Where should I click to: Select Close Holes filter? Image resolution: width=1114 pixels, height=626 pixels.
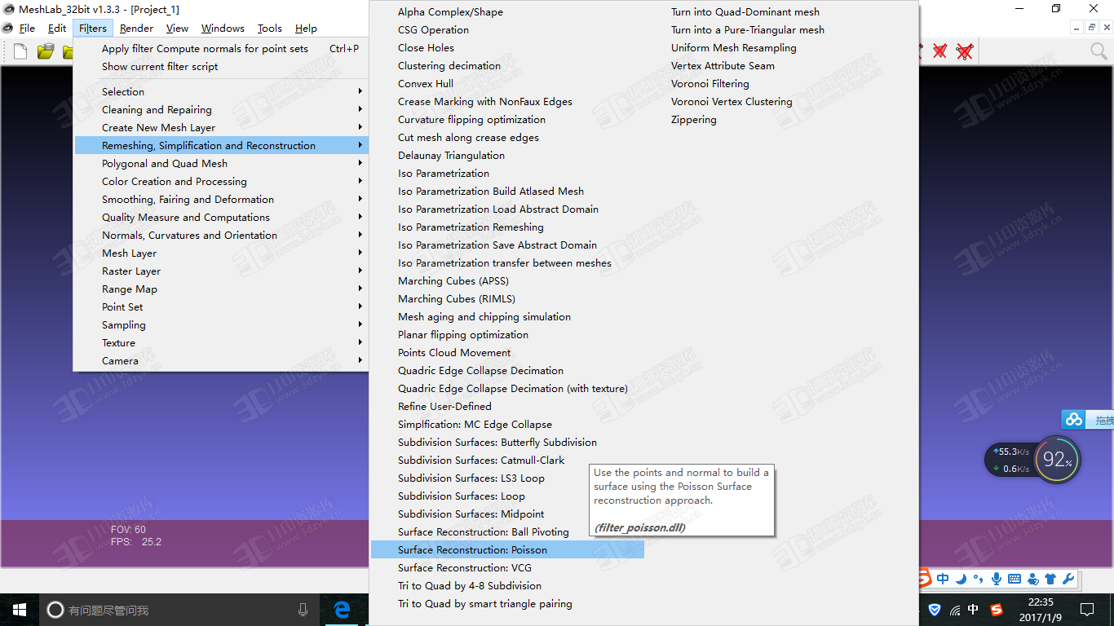(507, 47)
